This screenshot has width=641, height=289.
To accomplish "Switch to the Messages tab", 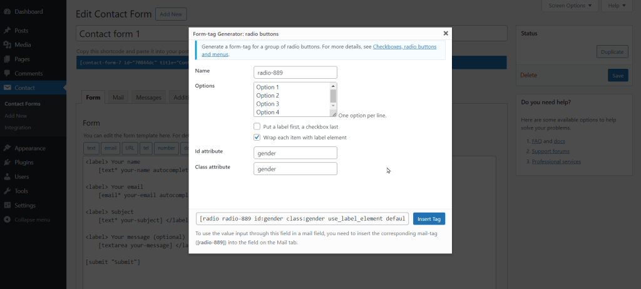I will [148, 98].
